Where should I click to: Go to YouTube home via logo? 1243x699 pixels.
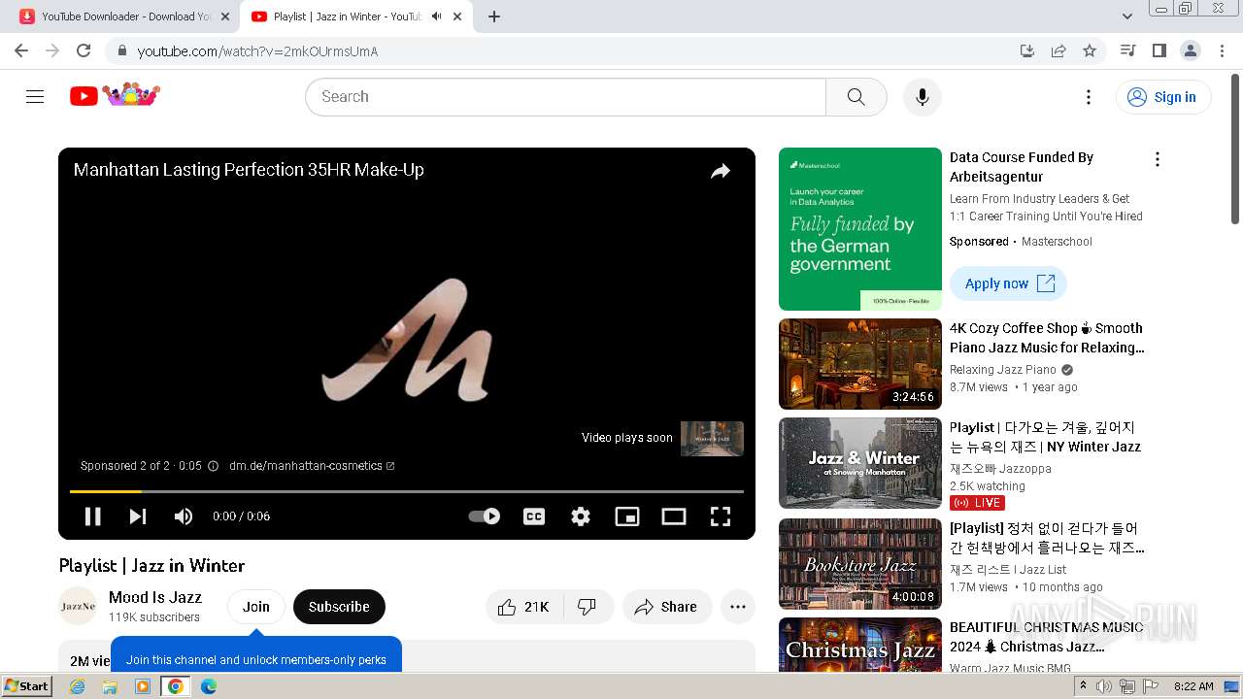115,95
